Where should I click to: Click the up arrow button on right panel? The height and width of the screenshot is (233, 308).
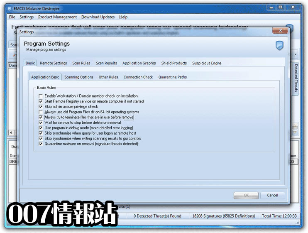[295, 126]
